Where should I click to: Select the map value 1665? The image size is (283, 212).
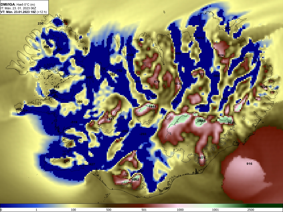(202, 121)
